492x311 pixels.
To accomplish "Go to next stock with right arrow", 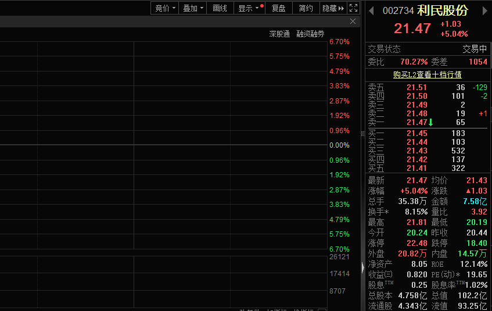I will point(484,10).
